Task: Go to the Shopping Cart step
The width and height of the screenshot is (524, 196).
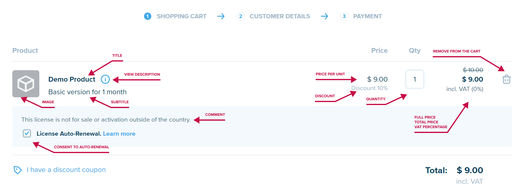Action: point(181,16)
